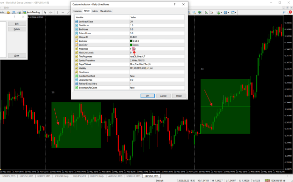Select the LookbackDays value 20
Viewport: 293px width, 182px height.
pos(157,22)
